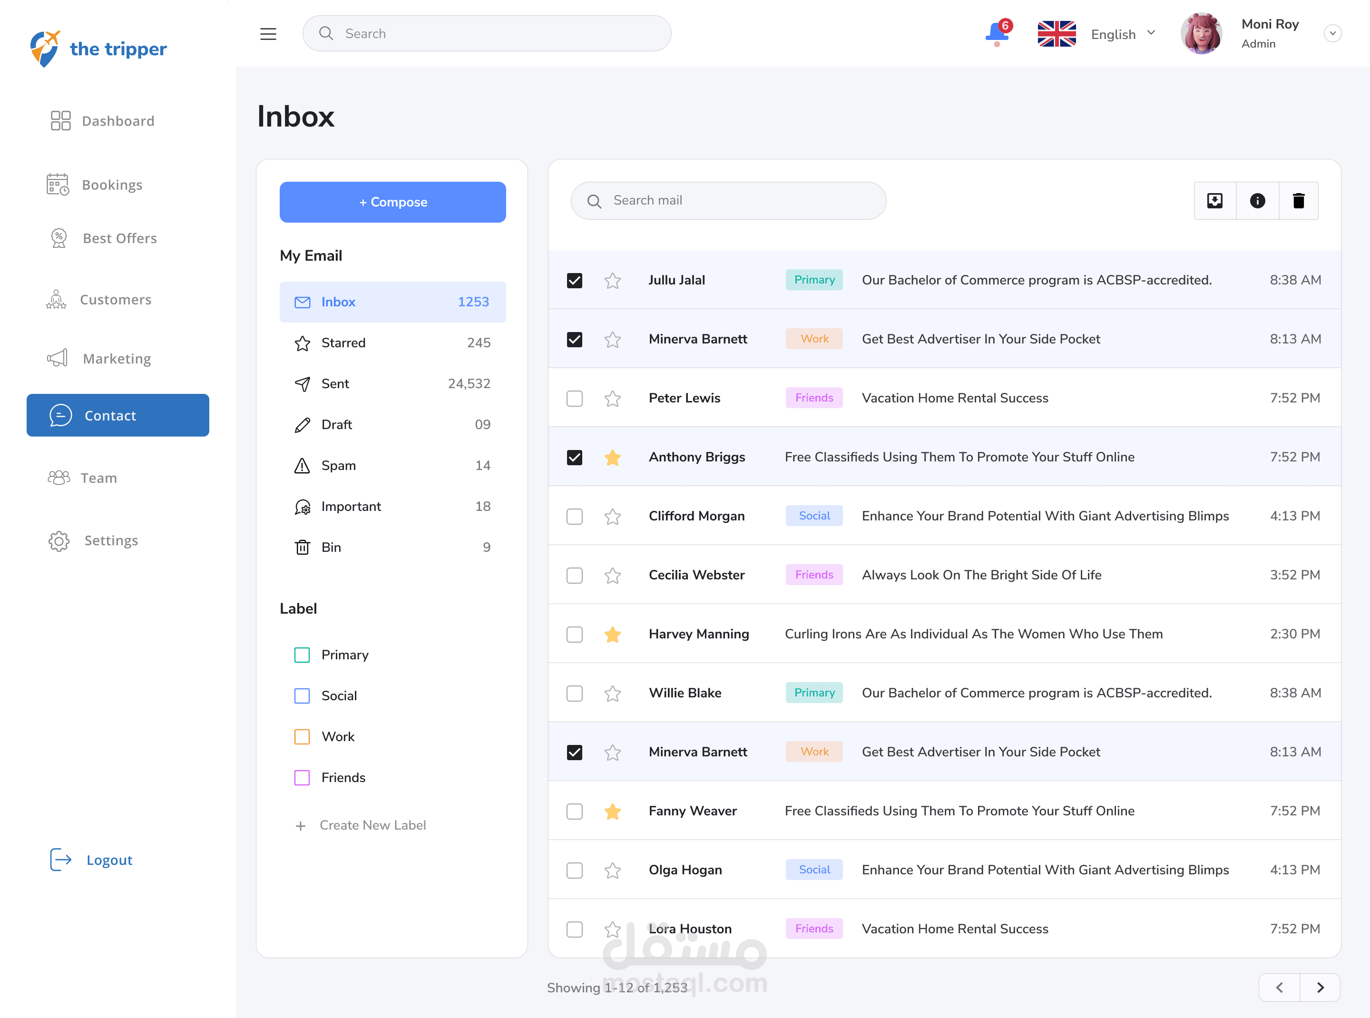Navigate to Bookings in sidebar
1370x1018 pixels.
coord(112,185)
